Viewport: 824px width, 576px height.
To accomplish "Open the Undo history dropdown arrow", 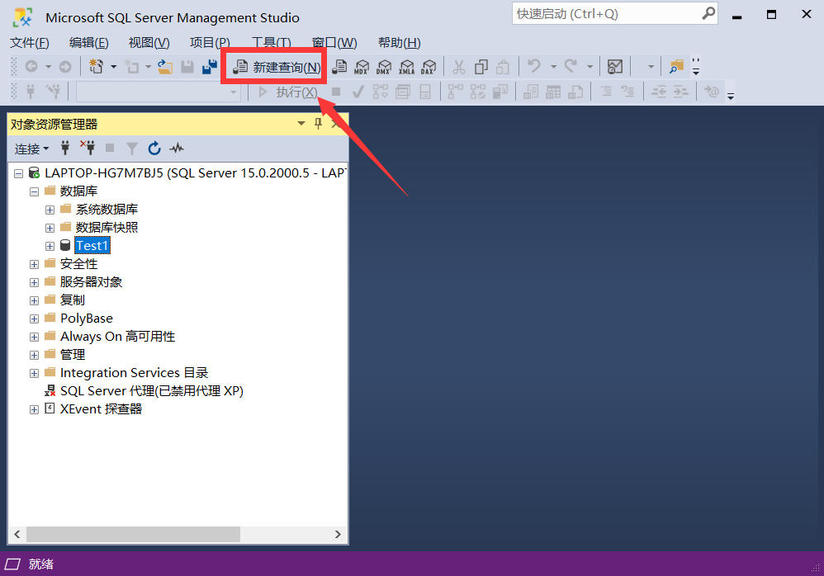I will tap(553, 67).
